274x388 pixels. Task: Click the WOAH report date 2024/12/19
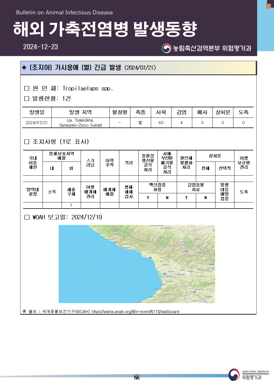(x=87, y=217)
